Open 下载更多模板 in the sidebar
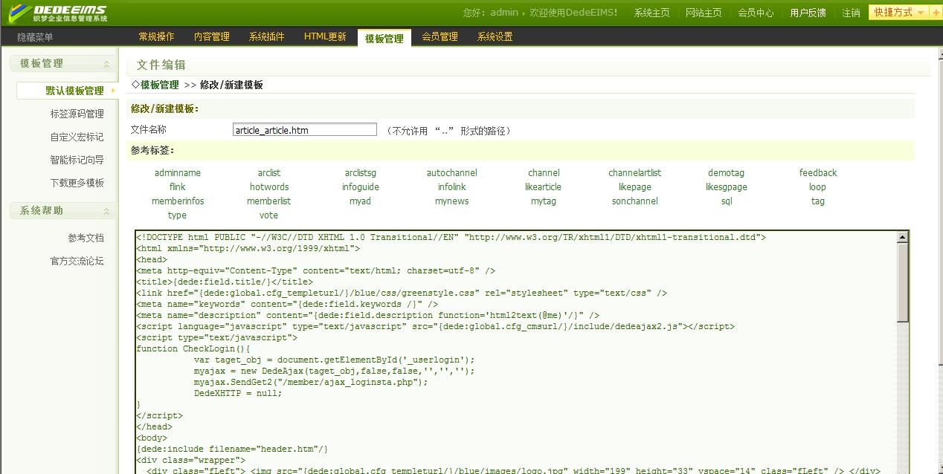 point(77,183)
